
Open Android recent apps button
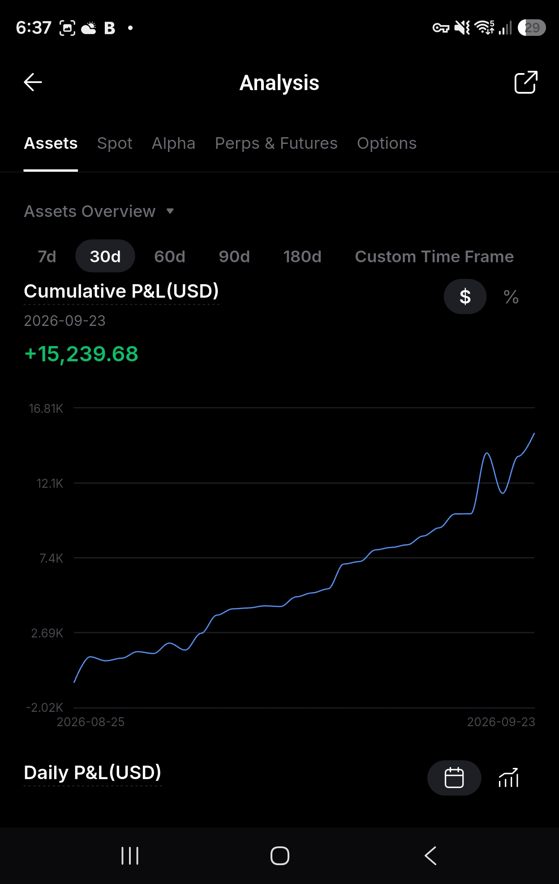coord(130,856)
